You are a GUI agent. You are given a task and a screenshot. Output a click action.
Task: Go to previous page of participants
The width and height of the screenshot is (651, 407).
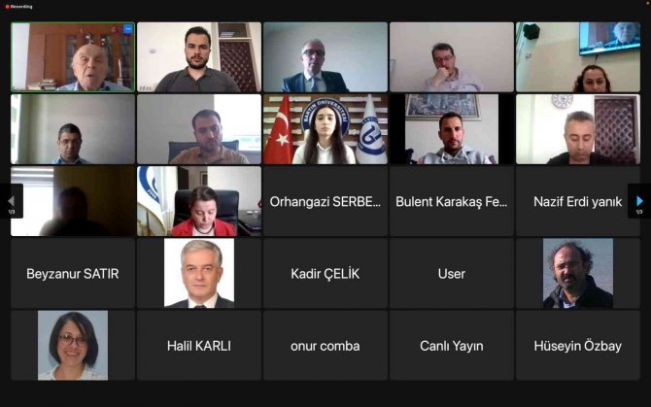(12, 201)
